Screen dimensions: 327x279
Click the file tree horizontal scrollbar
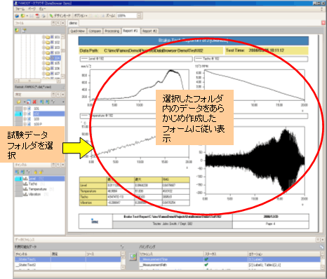click(38, 81)
